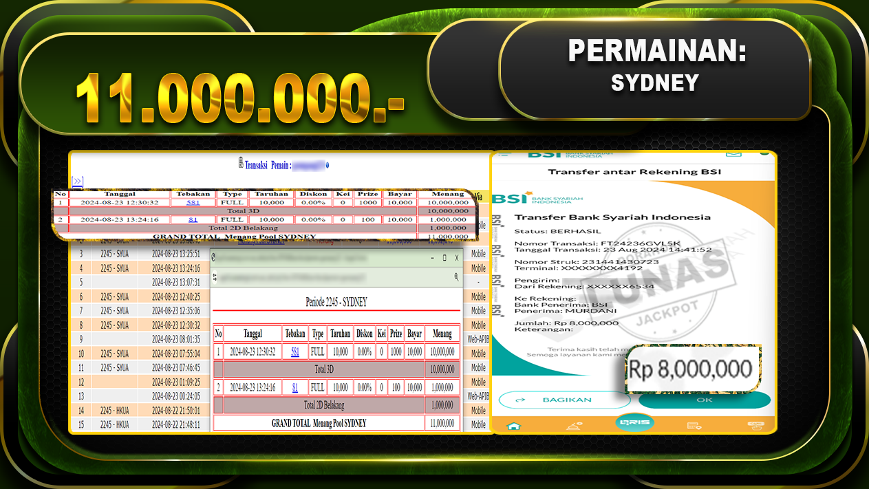Click the Periode 2245 - SYDNEY heading
Screen dimensions: 869x489
click(x=337, y=301)
